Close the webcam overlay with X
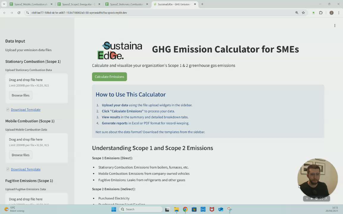Viewport: 343px width, 214px height. point(307,199)
